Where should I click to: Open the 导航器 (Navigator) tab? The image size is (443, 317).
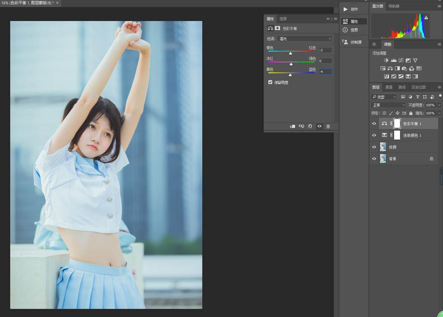(x=394, y=6)
